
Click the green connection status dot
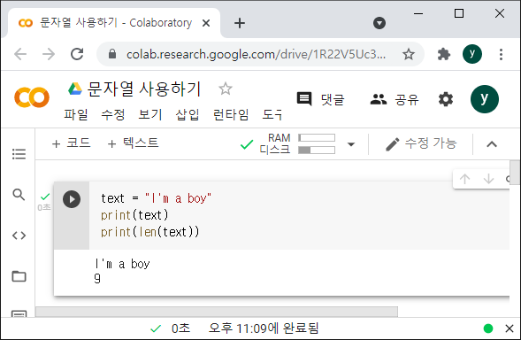488,328
